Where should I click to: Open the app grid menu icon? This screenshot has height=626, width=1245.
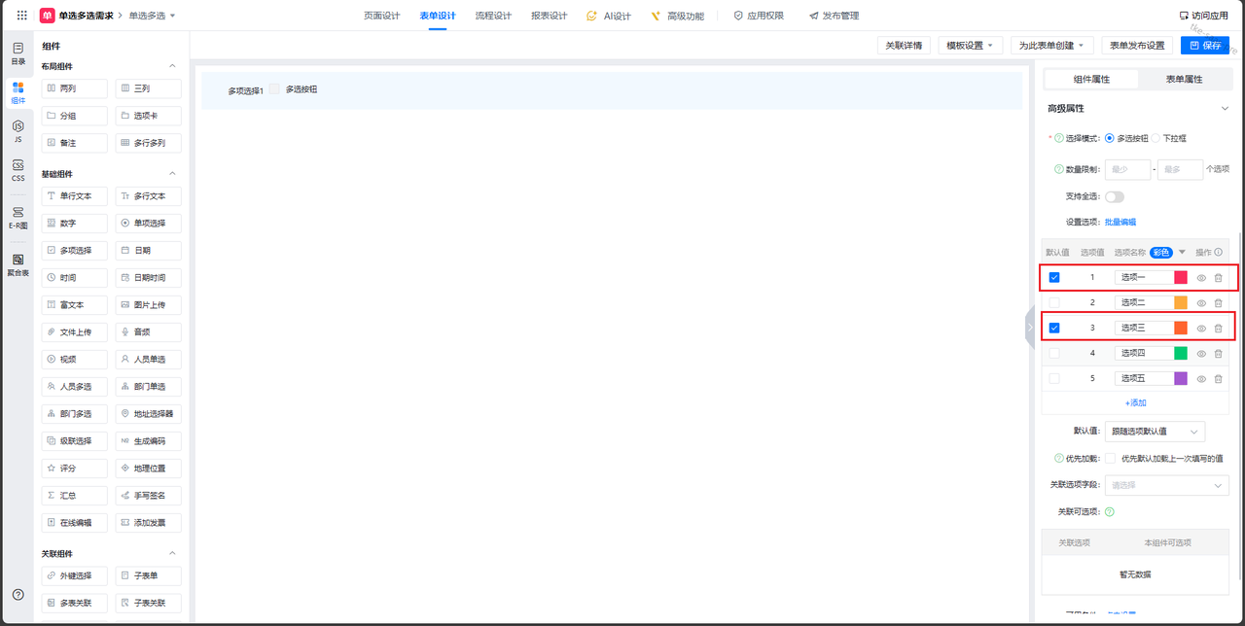pyautogui.click(x=21, y=16)
